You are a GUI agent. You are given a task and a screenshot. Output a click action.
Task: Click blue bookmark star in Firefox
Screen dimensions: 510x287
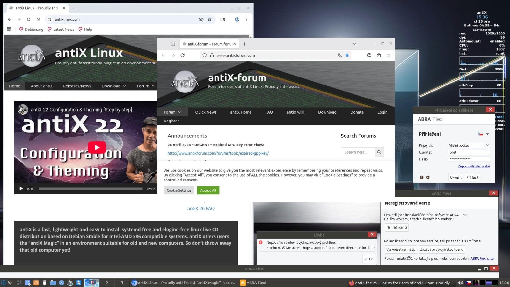(x=347, y=55)
